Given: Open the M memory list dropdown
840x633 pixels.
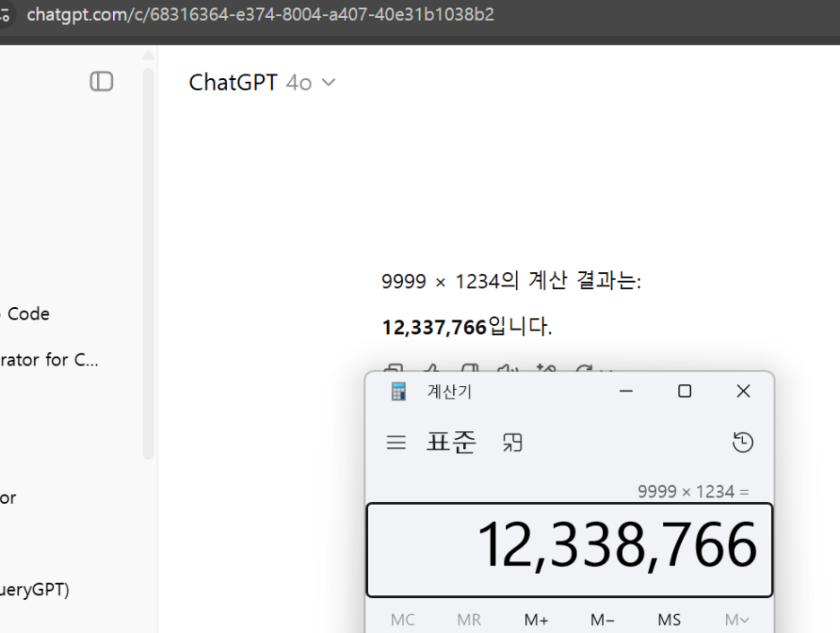Looking at the screenshot, I should click(737, 620).
